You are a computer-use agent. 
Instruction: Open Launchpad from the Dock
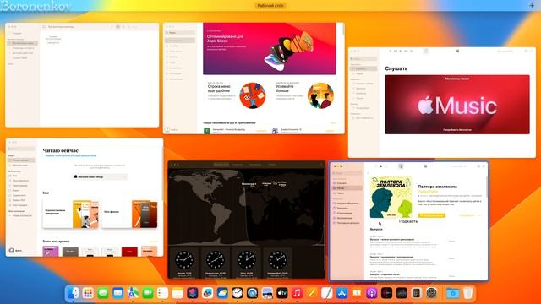coord(88,293)
